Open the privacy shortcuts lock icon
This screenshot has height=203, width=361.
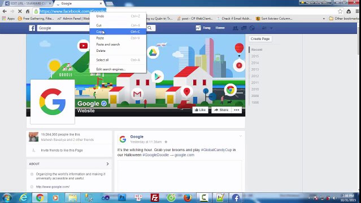264,28
